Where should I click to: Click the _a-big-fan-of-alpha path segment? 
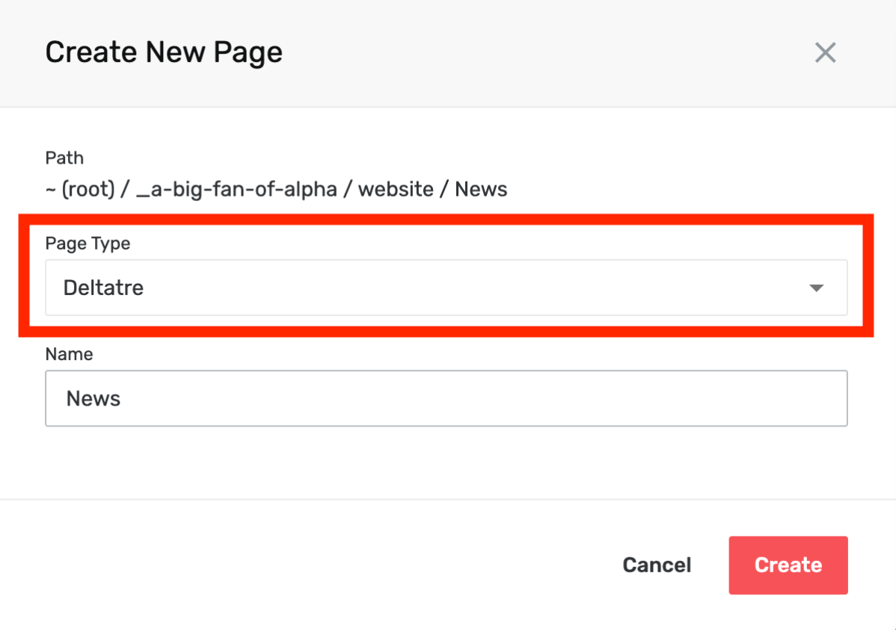tap(236, 189)
